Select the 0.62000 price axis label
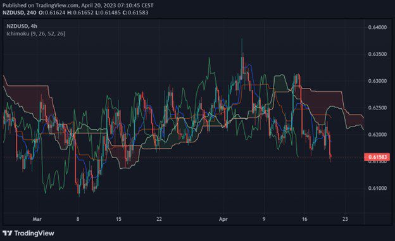 [x=377, y=135]
